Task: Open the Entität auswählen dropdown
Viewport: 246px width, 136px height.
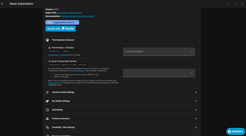Action: (x=159, y=52)
